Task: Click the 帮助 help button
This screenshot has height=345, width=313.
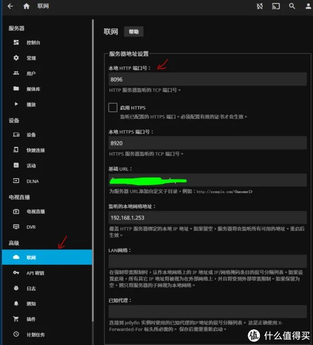Action: (134, 32)
